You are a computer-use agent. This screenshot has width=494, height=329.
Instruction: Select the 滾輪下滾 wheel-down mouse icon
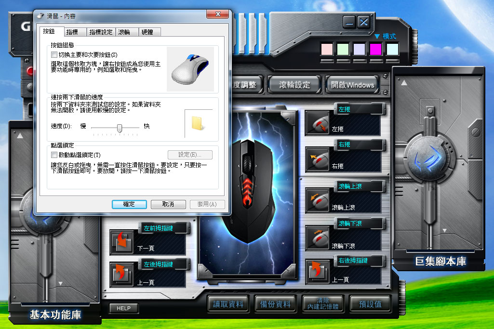(x=318, y=238)
